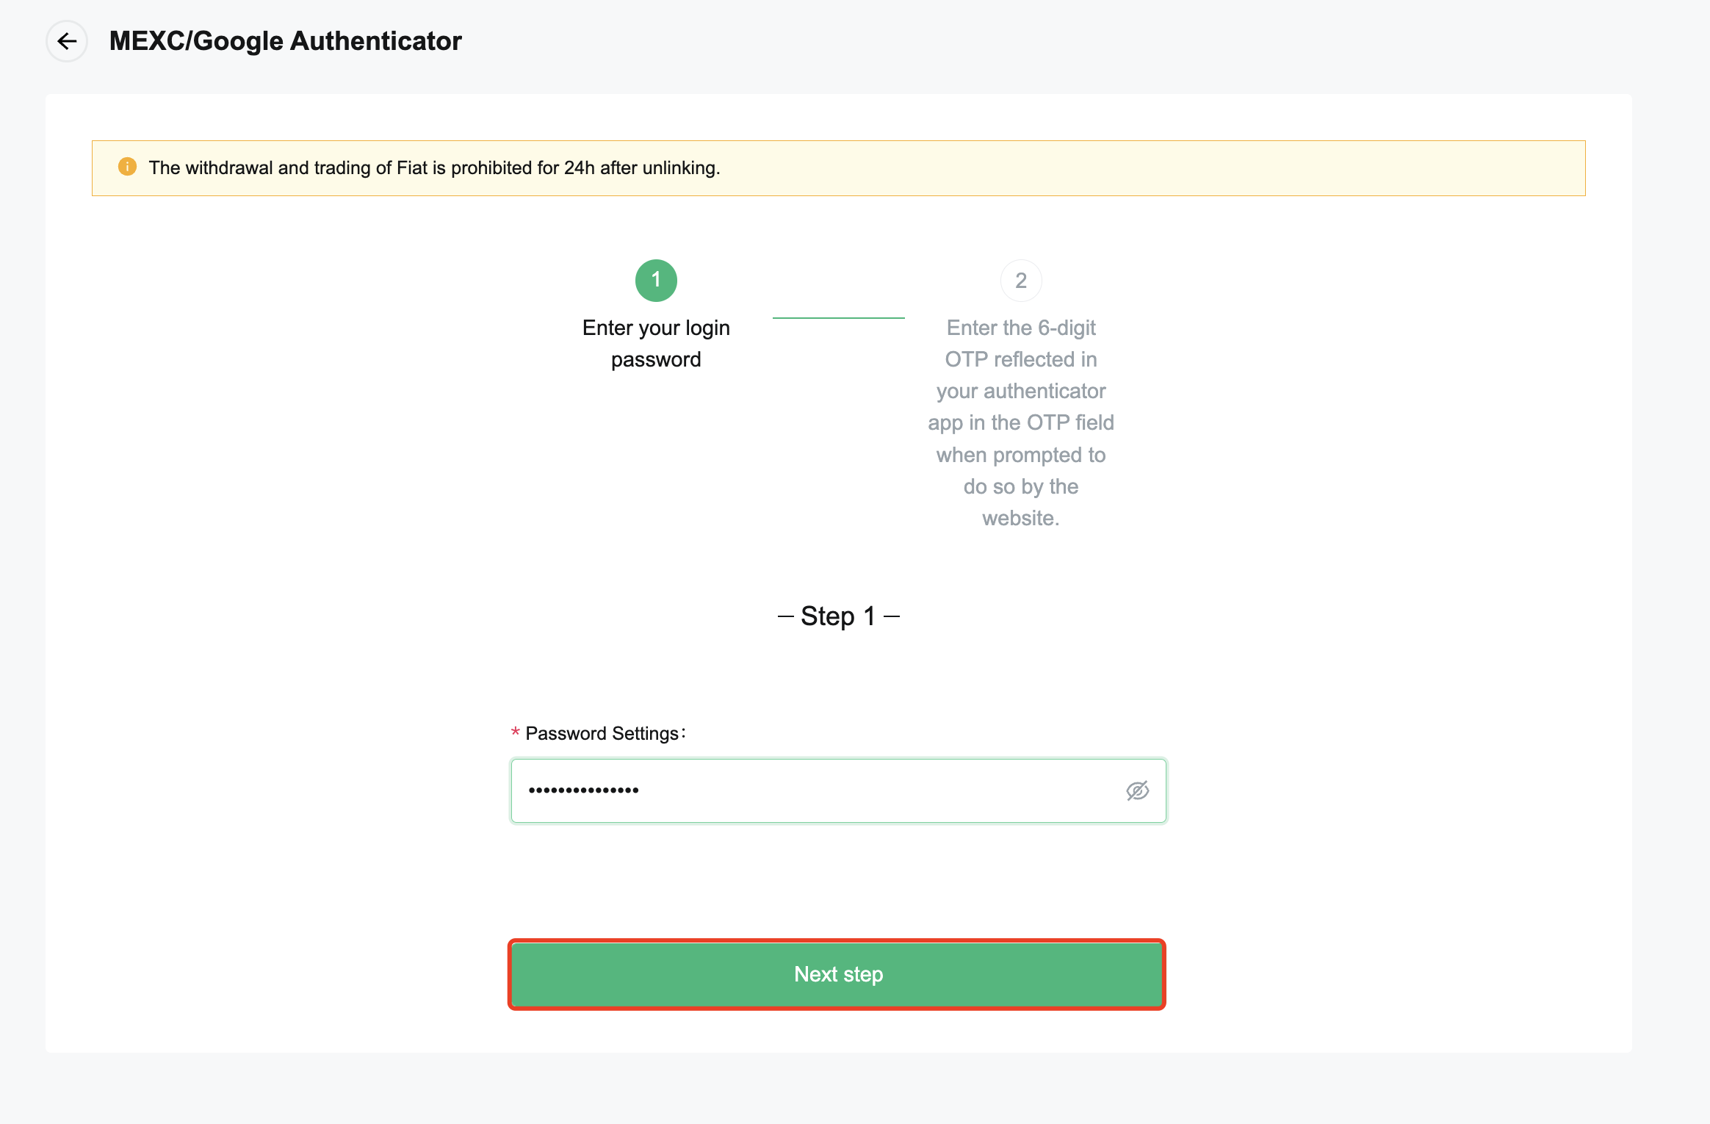This screenshot has height=1124, width=1710.
Task: Select the "Enter your login password" step label
Action: pyautogui.click(x=656, y=343)
